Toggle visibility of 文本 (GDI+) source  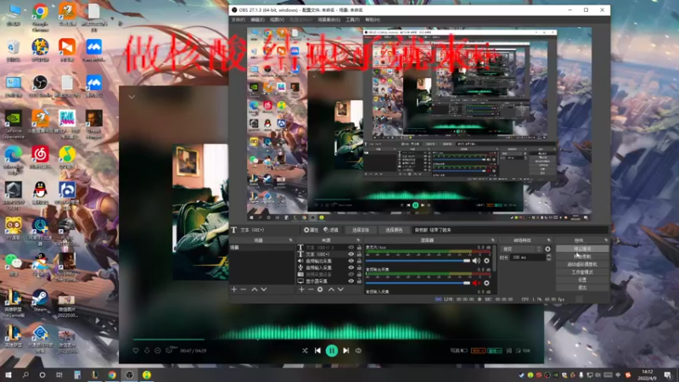pyautogui.click(x=351, y=254)
